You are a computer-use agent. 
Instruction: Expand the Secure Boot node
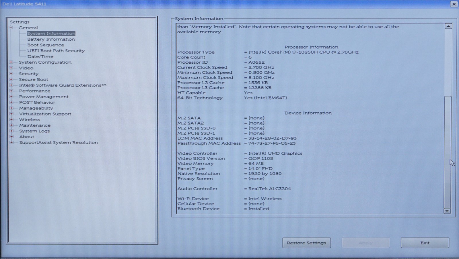[x=11, y=79]
